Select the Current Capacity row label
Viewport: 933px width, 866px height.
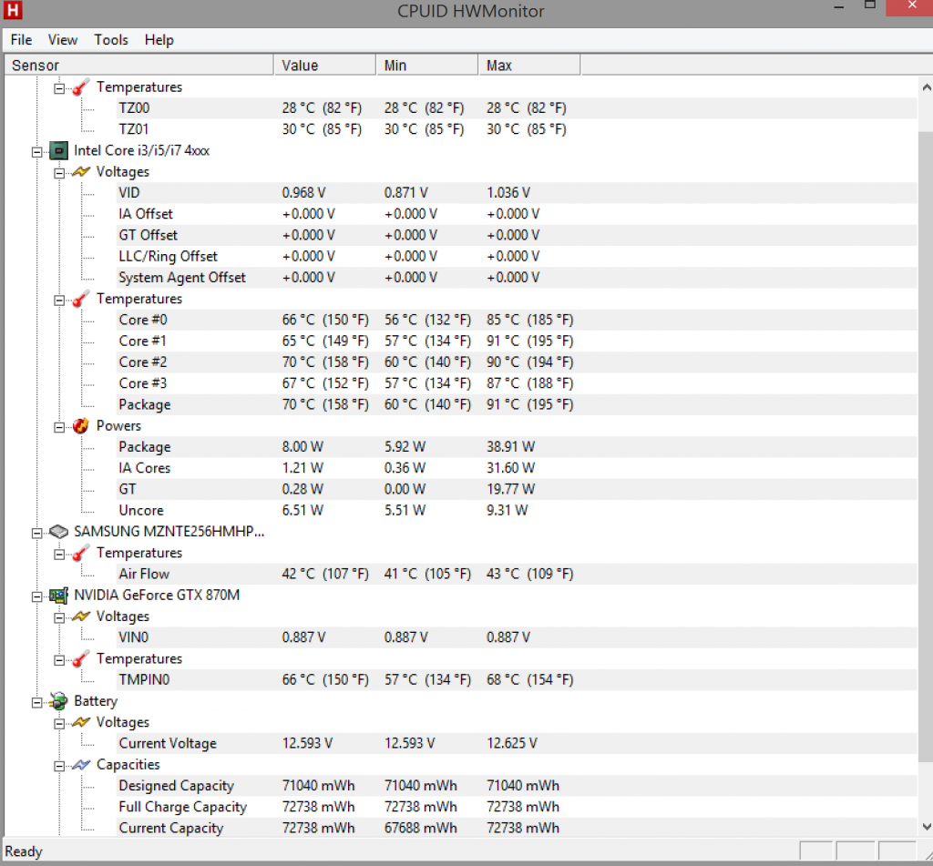171,828
